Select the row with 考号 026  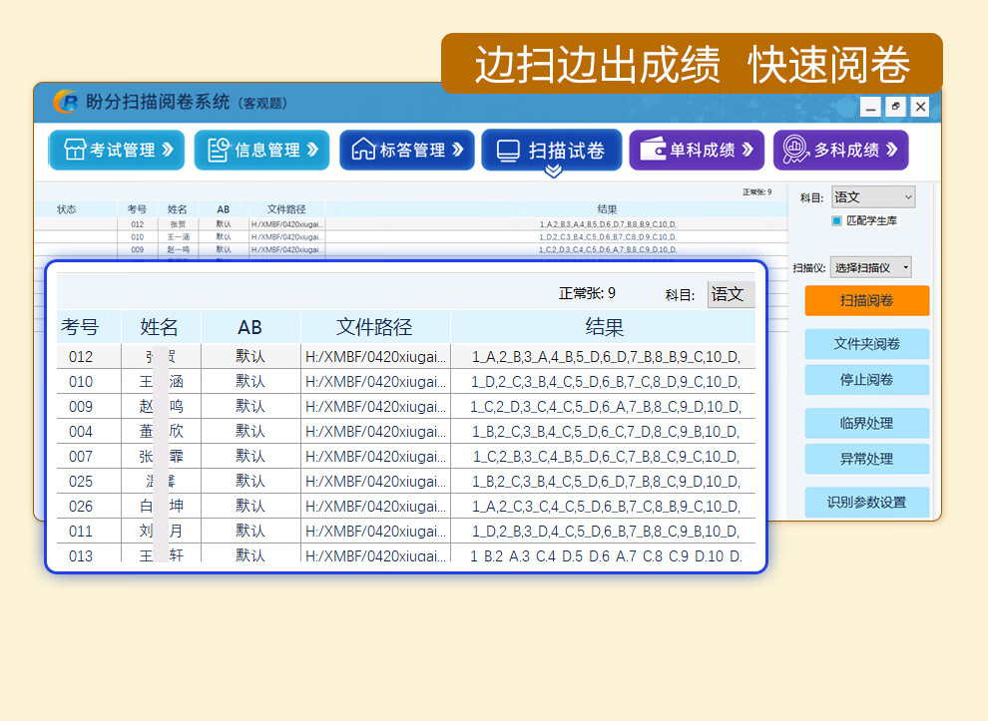[406, 506]
